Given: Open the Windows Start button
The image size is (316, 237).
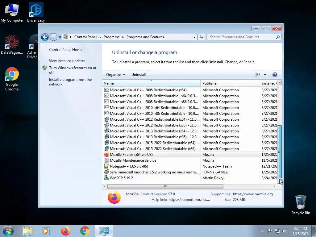Looking at the screenshot, I should [x=8, y=231].
